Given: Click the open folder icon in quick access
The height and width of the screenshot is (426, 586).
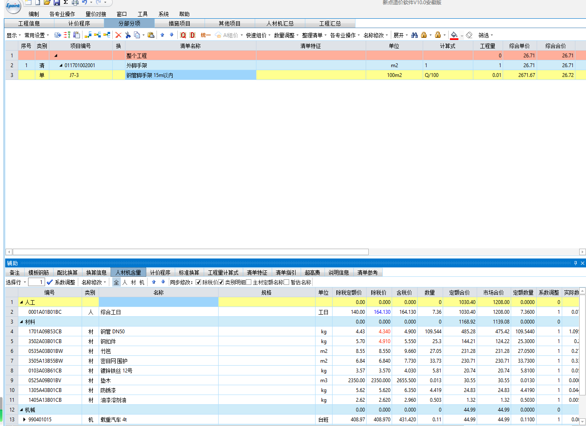Looking at the screenshot, I should coord(47,3).
